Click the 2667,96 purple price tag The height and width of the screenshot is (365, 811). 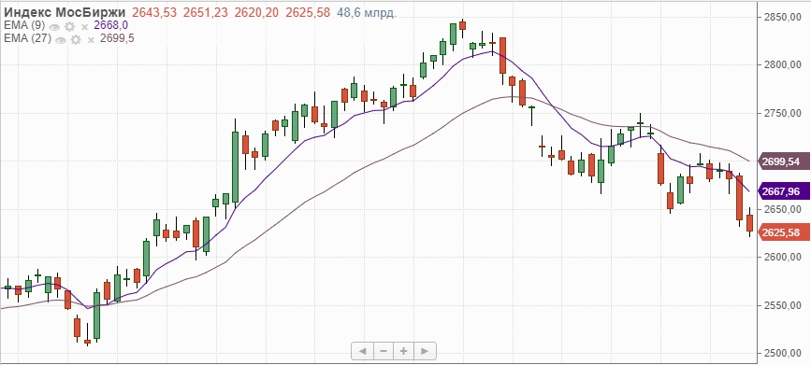pos(784,192)
